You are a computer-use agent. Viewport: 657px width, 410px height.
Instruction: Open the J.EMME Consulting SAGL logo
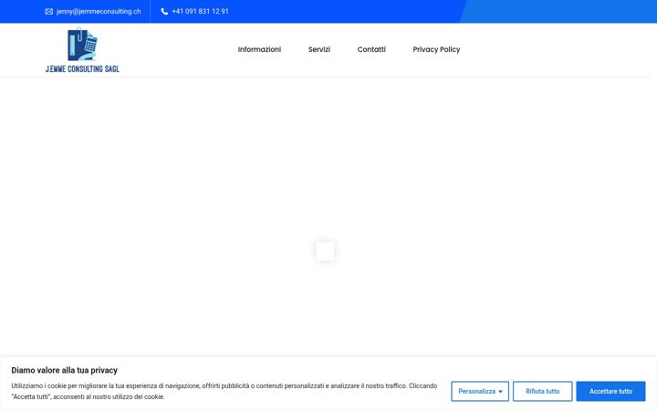tap(82, 50)
